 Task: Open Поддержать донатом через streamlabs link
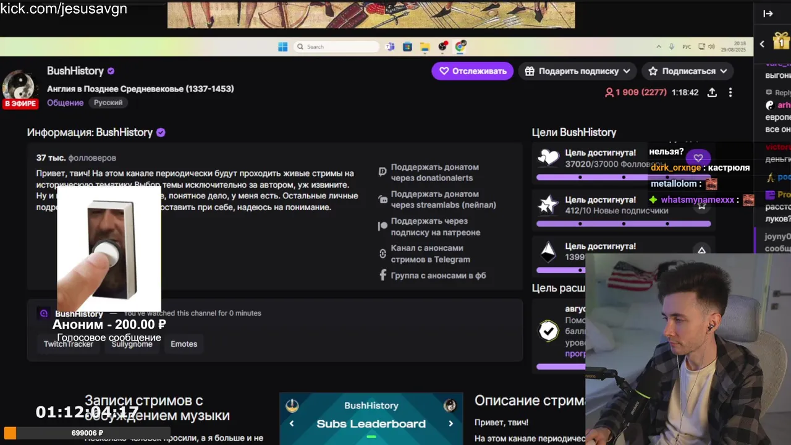[443, 199]
